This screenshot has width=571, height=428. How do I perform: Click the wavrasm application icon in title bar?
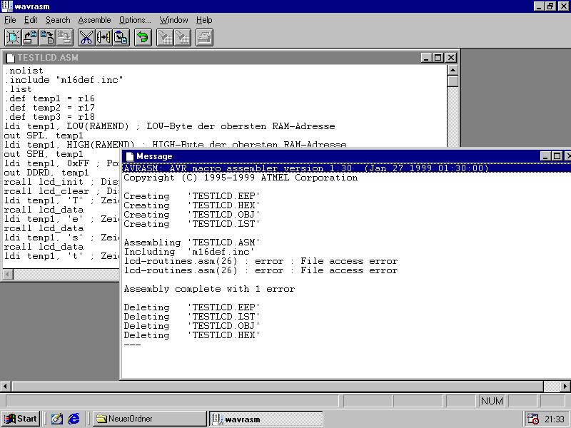click(6, 6)
